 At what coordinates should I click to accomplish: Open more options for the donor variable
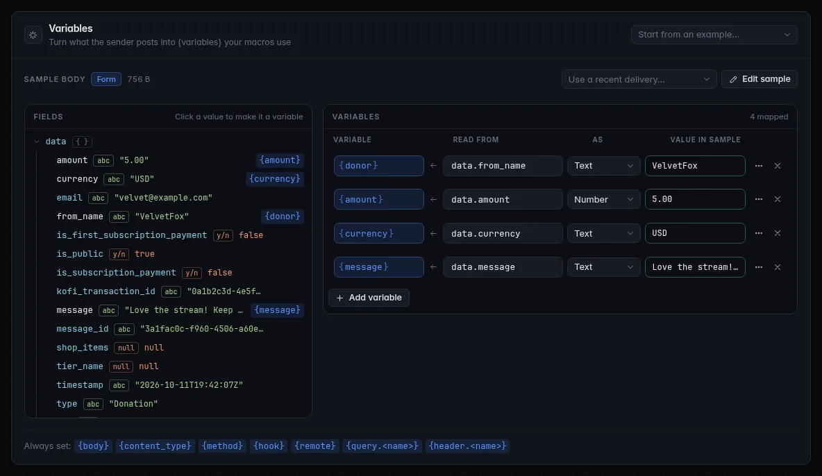[759, 166]
